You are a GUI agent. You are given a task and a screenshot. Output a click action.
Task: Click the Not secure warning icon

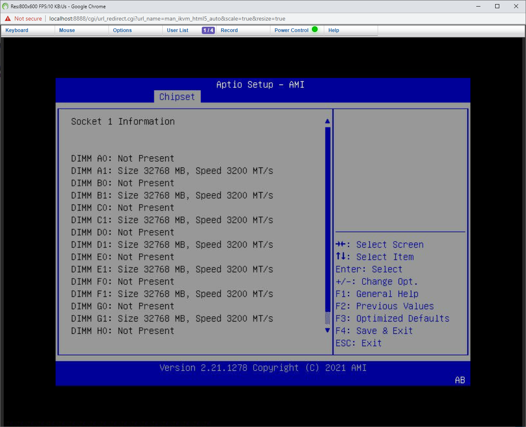[8, 18]
